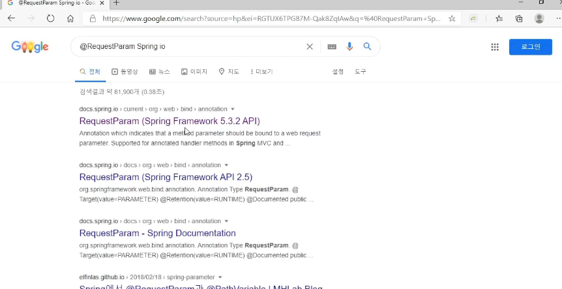The width and height of the screenshot is (562, 289).
Task: Expand arrow for Spring Documentation result URL
Action: [226, 221]
